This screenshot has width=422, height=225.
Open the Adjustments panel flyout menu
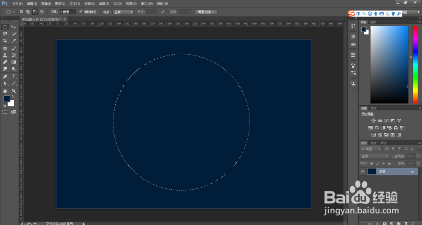[419, 109]
